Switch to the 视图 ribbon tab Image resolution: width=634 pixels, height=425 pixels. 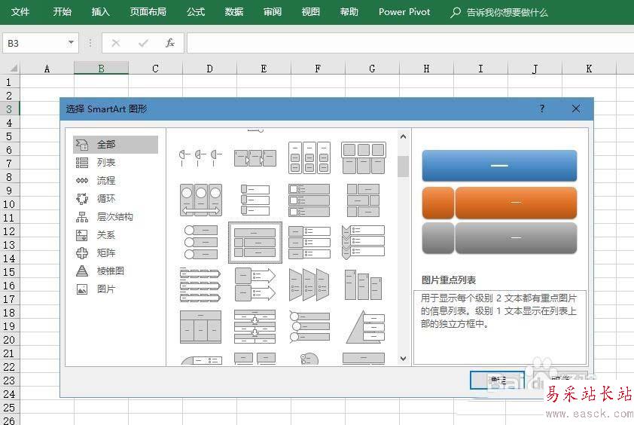point(311,12)
